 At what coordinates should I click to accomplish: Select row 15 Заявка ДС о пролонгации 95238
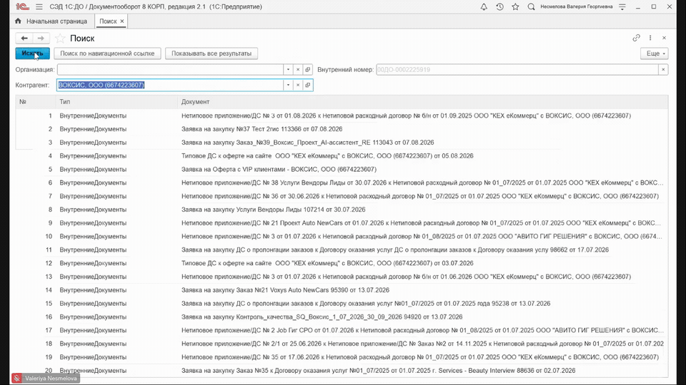pyautogui.click(x=342, y=304)
